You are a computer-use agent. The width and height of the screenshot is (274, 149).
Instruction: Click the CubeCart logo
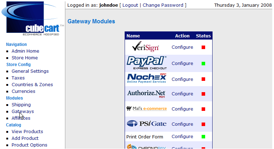coord(33,18)
